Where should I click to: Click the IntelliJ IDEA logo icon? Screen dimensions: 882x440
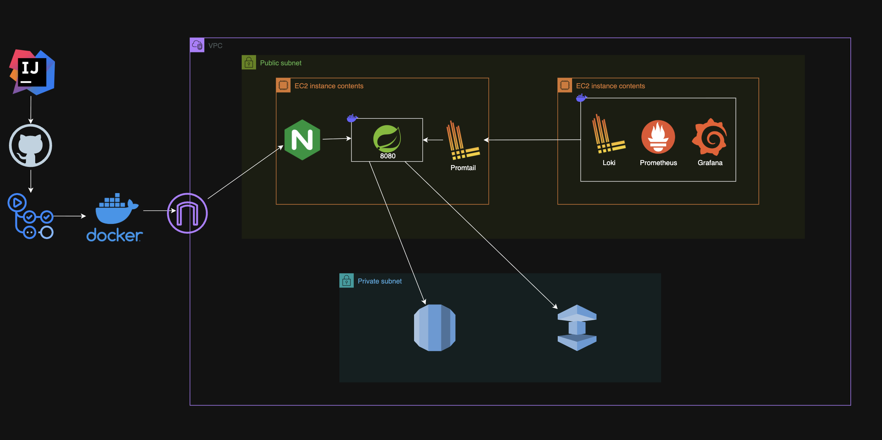[x=32, y=72]
